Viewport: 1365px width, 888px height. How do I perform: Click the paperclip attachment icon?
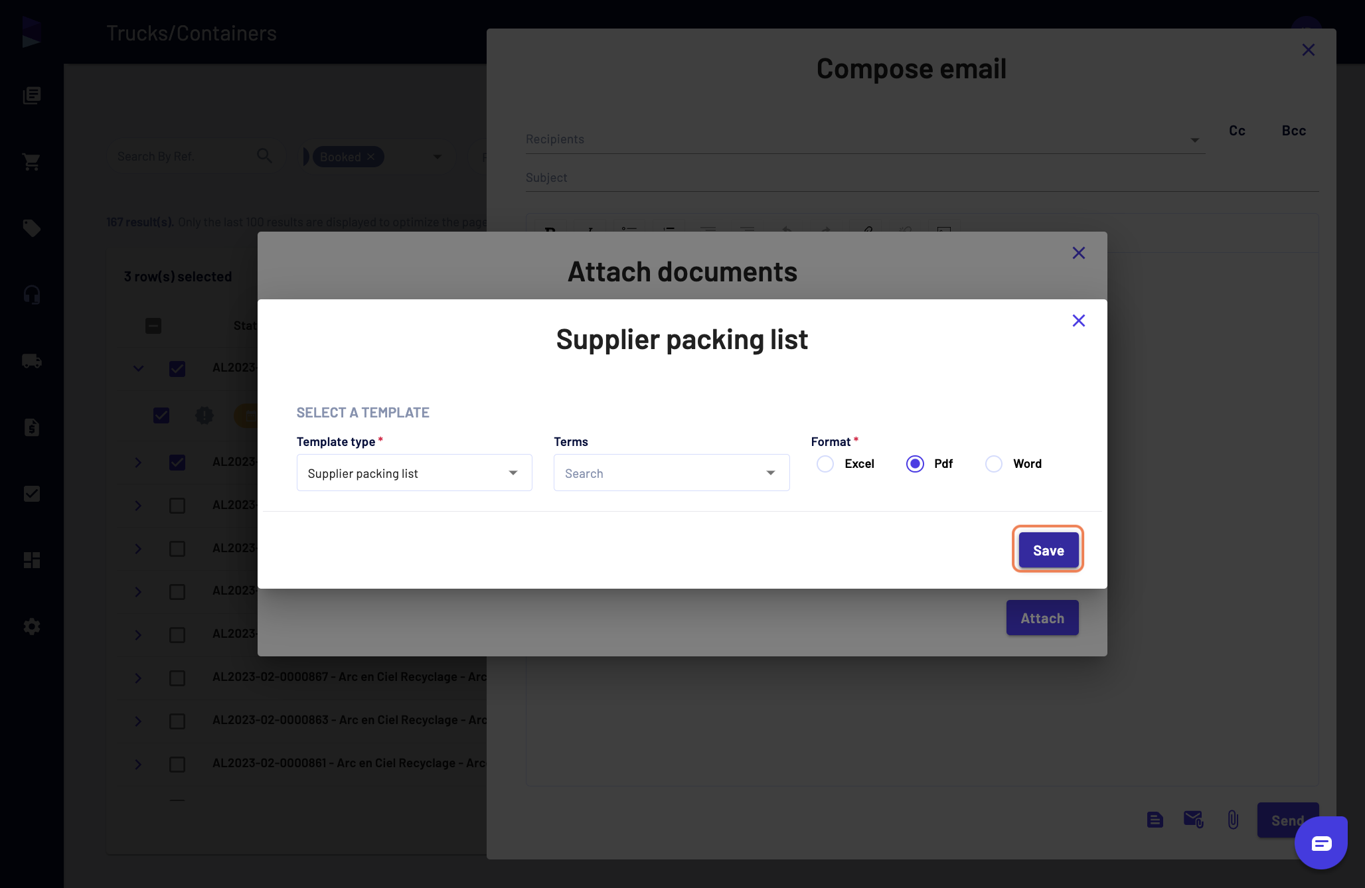[1233, 820]
